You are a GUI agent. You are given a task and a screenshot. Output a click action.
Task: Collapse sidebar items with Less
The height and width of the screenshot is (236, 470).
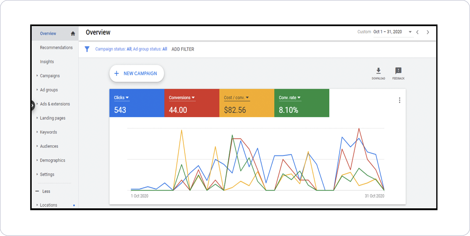[46, 191]
